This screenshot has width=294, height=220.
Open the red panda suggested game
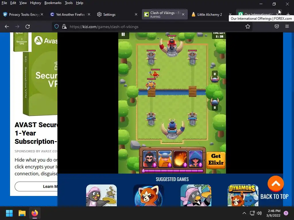[148, 195]
